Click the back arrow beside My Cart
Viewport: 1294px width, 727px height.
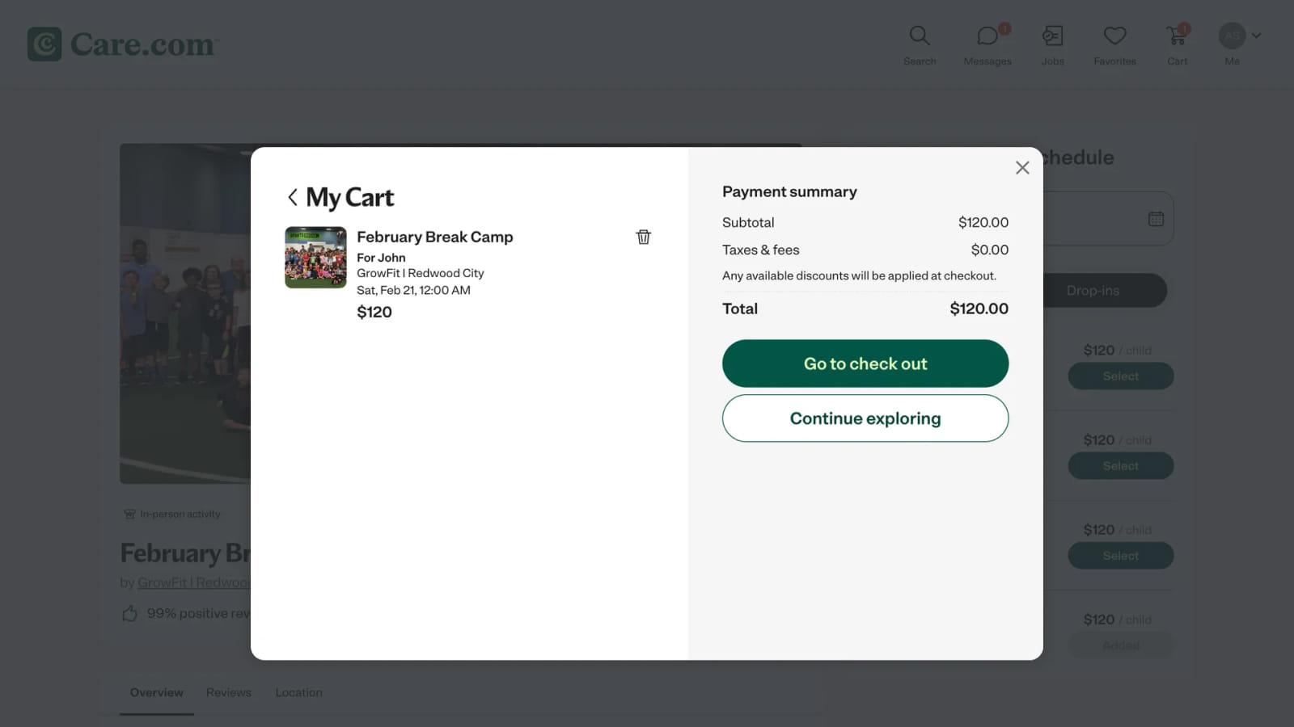[x=293, y=197]
